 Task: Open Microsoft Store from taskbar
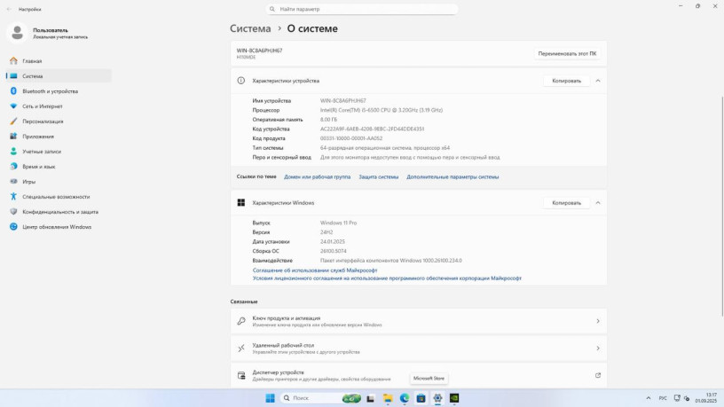pyautogui.click(x=421, y=398)
